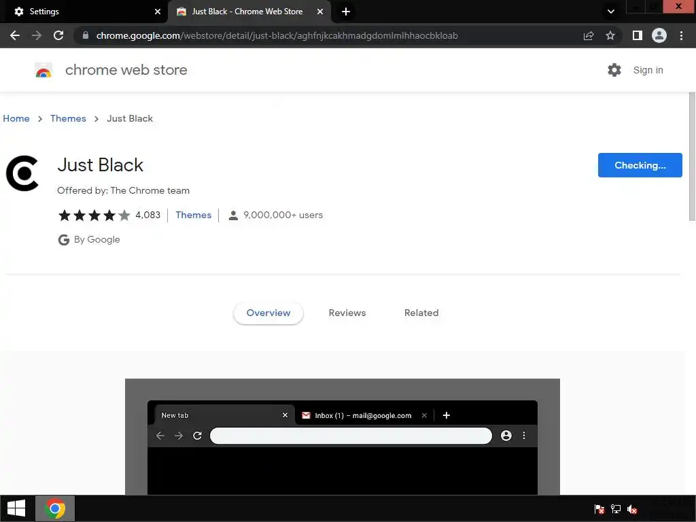Open the Themes category link beside ratings

194,215
